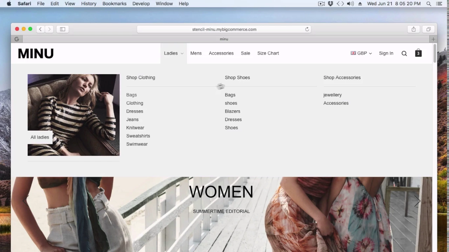Open Dresses under Shop Shoes
The height and width of the screenshot is (252, 449).
pos(233,119)
